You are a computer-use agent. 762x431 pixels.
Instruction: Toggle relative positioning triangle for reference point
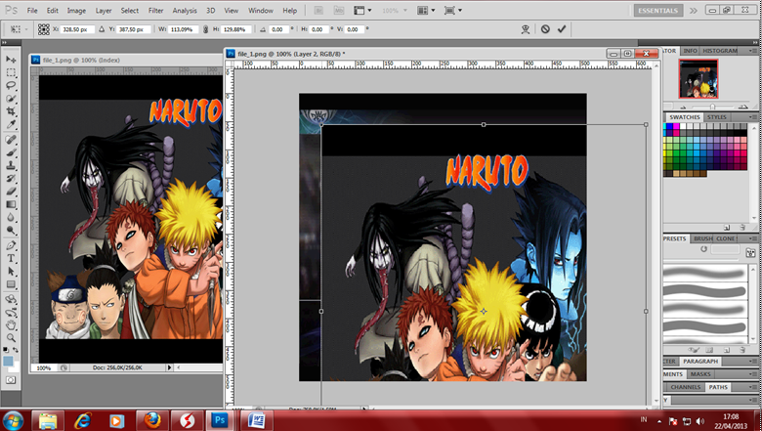(102, 29)
